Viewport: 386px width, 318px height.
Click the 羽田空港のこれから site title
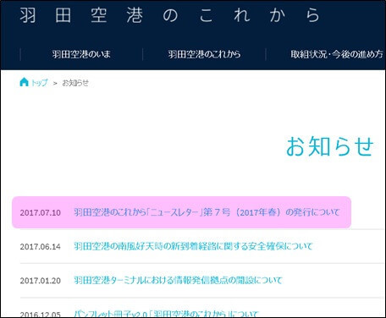170,15
